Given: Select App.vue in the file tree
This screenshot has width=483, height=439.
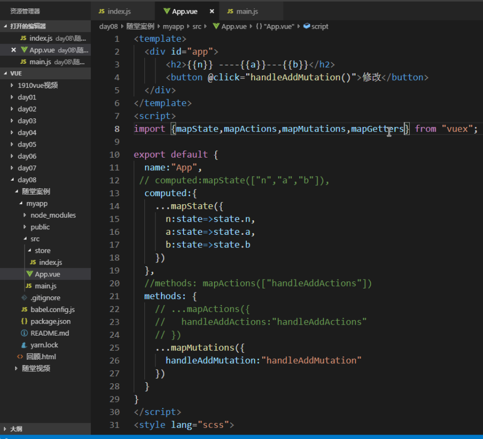Looking at the screenshot, I should (45, 274).
